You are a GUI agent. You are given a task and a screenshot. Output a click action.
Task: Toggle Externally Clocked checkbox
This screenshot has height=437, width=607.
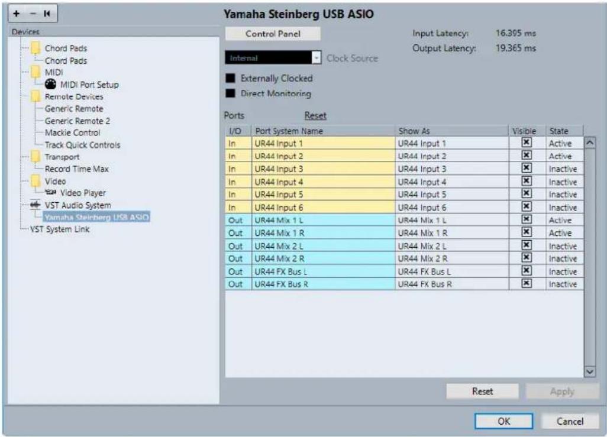(x=230, y=78)
